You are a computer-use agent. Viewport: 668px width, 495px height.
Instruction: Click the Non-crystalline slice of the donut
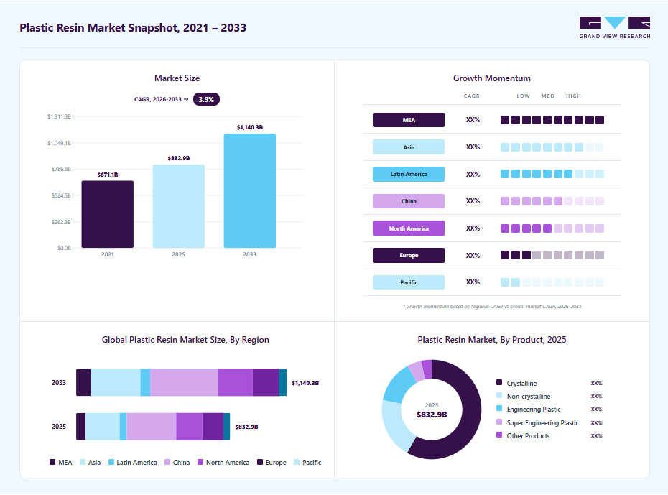pyautogui.click(x=396, y=426)
